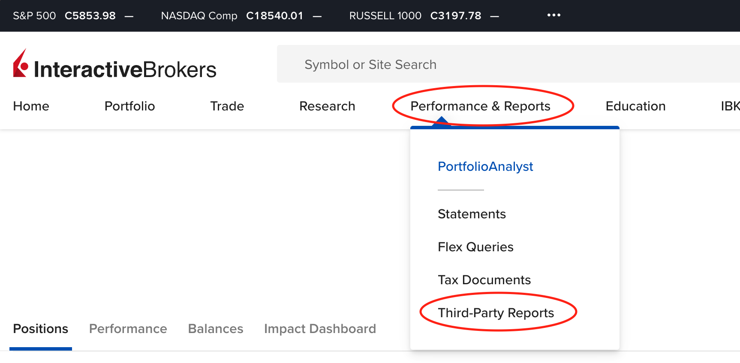Click the NASDAQ Comp ticker label
This screenshot has height=363, width=740.
[x=199, y=16]
